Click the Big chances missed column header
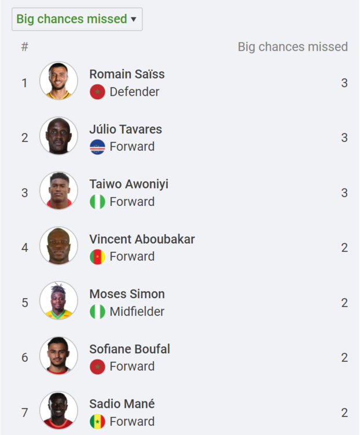Image resolution: width=360 pixels, height=435 pixels. [292, 47]
